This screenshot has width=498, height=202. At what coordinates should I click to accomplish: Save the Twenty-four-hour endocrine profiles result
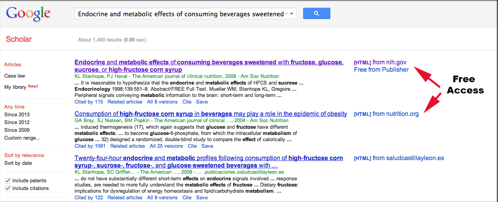pos(202,198)
